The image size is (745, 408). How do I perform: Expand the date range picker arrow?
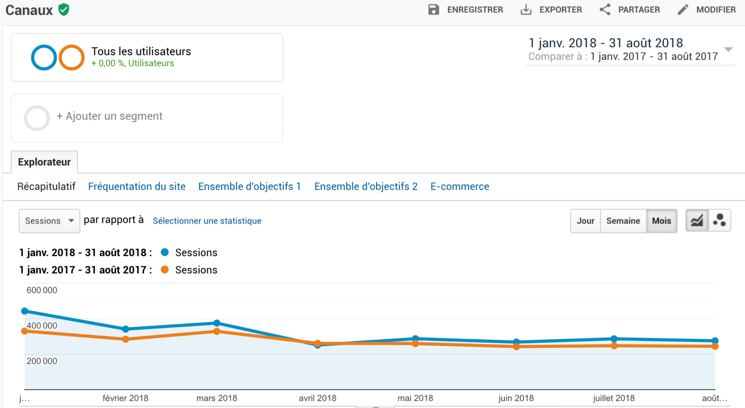pos(728,50)
